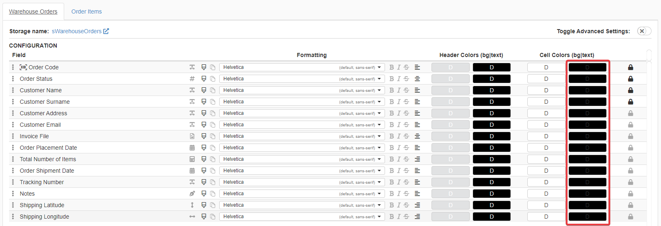Unlock the Order Code field lock

[631, 67]
